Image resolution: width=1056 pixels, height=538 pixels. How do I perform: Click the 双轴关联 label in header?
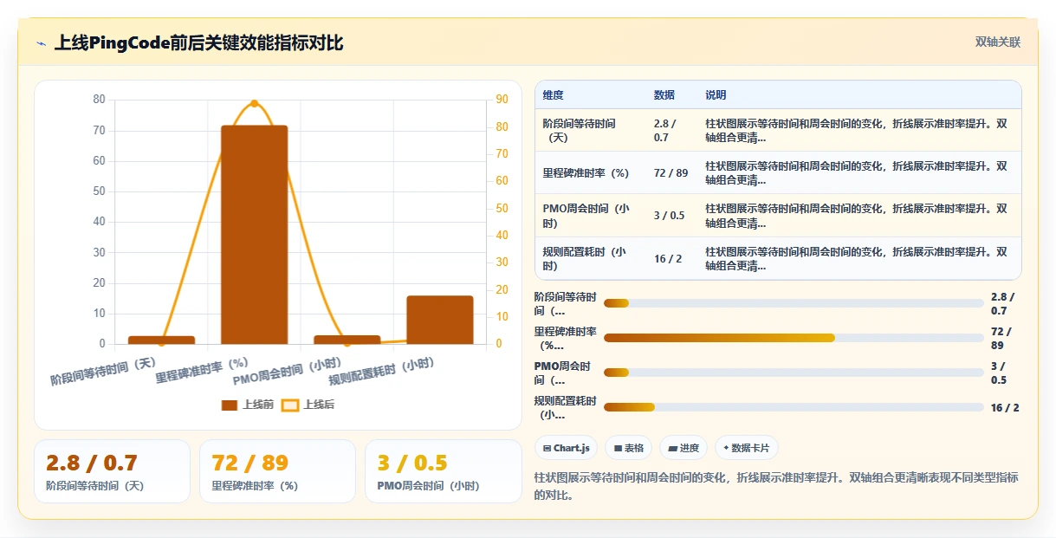tap(998, 42)
